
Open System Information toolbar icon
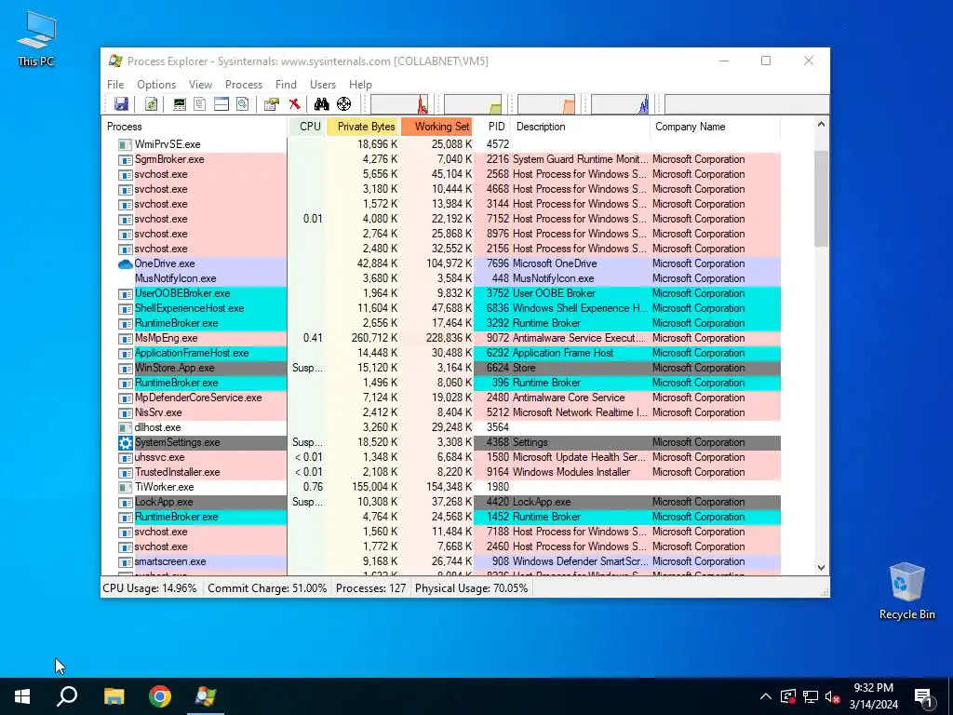point(180,104)
